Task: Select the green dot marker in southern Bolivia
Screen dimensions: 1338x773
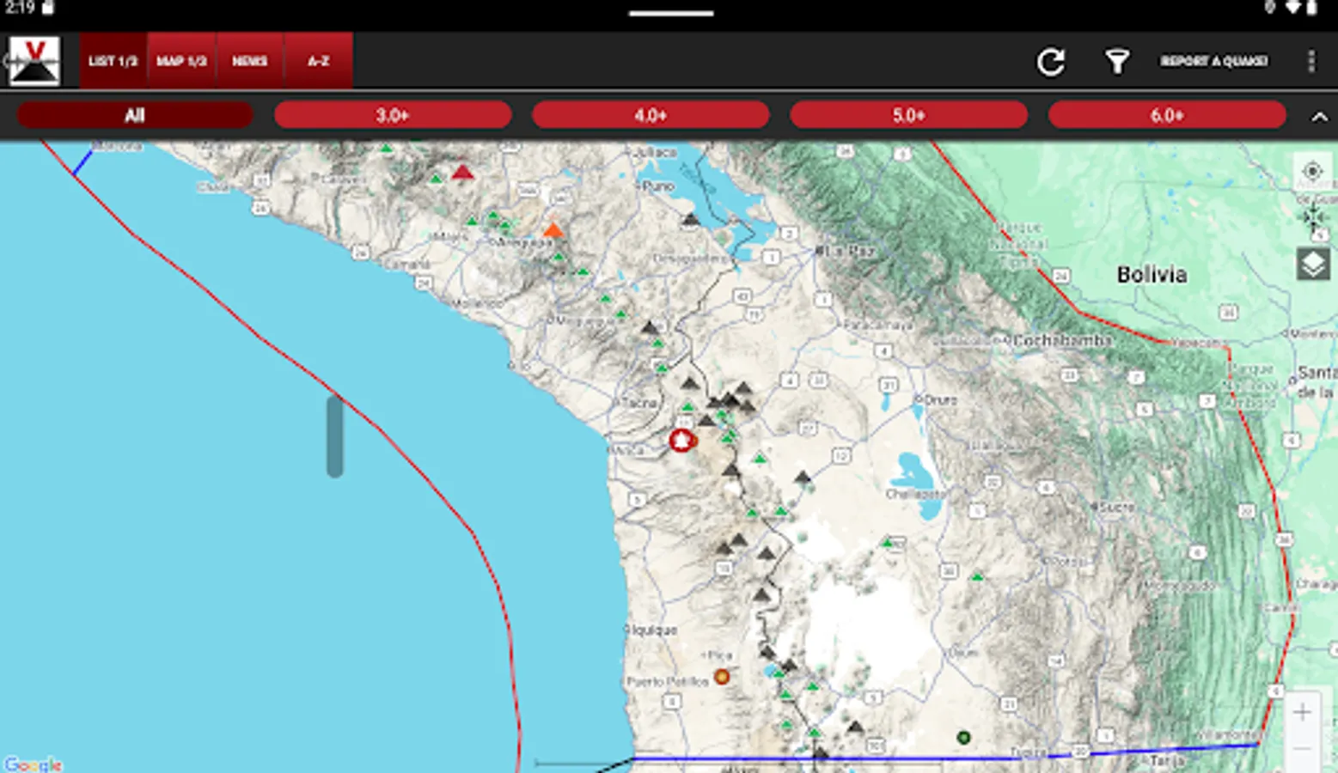Action: point(963,736)
